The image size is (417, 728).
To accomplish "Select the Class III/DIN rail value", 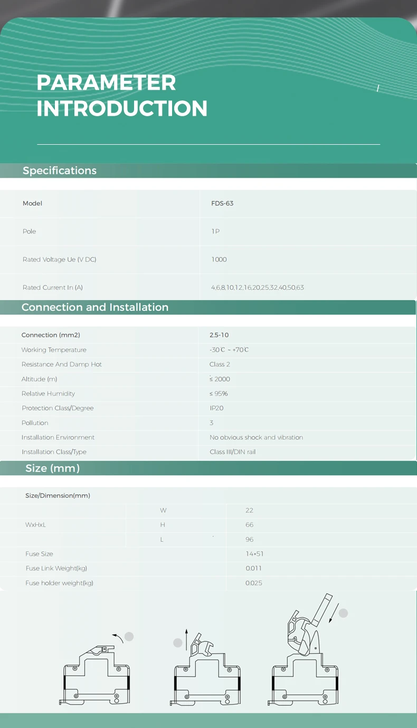I will pos(233,452).
